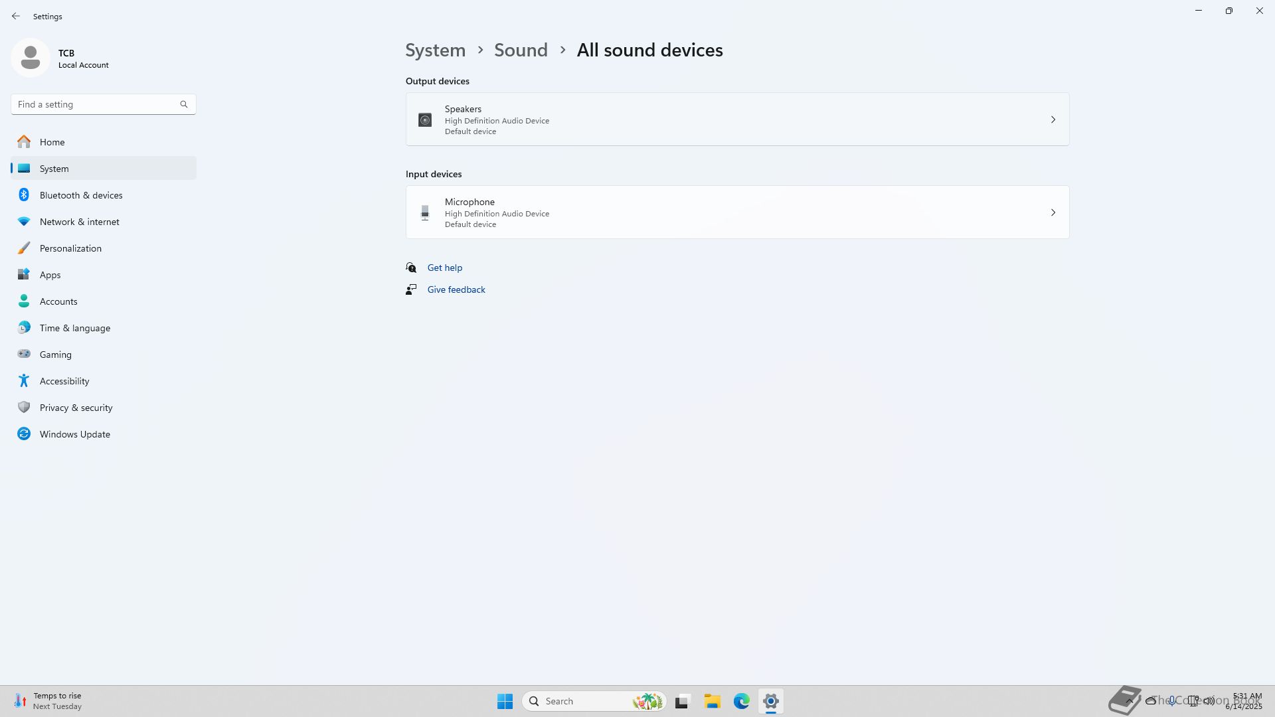Go to Privacy & security settings
1275x717 pixels.
coord(76,408)
